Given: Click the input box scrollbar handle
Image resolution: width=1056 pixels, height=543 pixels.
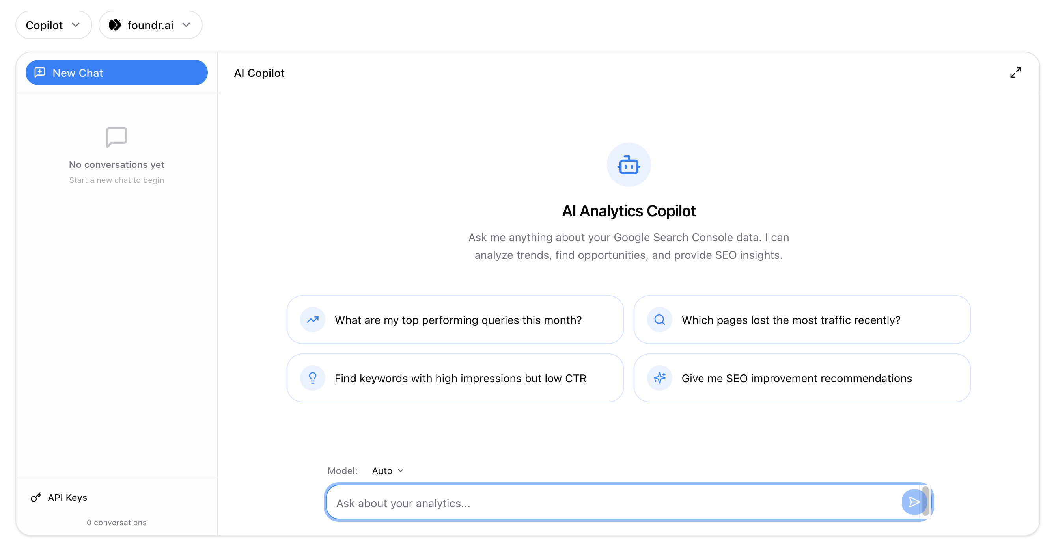Looking at the screenshot, I should click(x=925, y=501).
